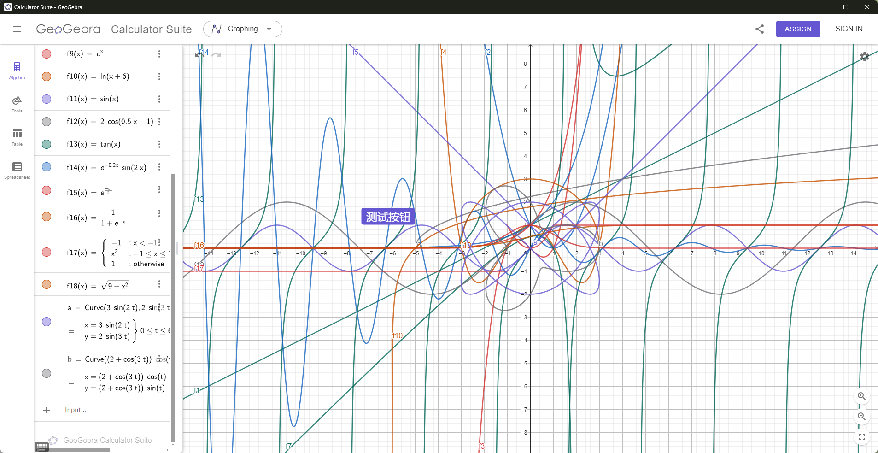Toggle visibility of f13(x) = tan(x)
The height and width of the screenshot is (453, 878).
pyautogui.click(x=47, y=144)
